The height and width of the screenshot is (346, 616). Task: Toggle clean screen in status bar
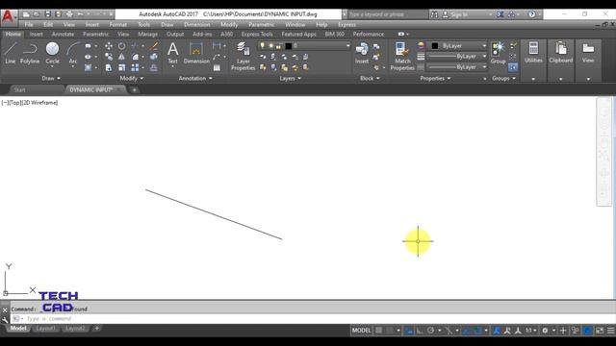(x=600, y=331)
